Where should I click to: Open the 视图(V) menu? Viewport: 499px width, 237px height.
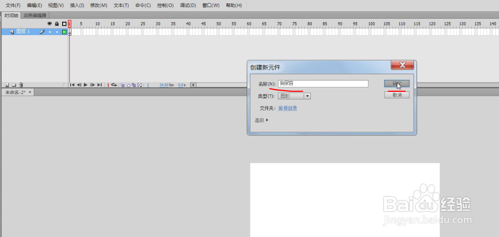pyautogui.click(x=55, y=5)
